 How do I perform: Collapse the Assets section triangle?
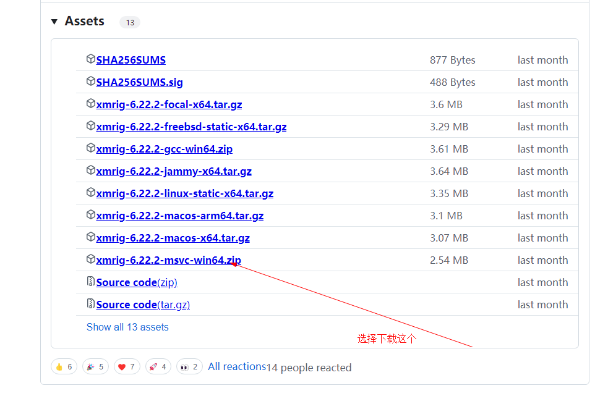54,22
